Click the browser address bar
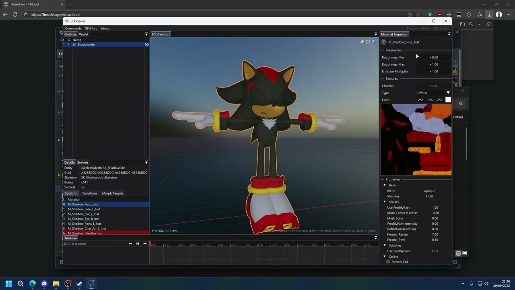The height and width of the screenshot is (290, 515). click(x=213, y=14)
